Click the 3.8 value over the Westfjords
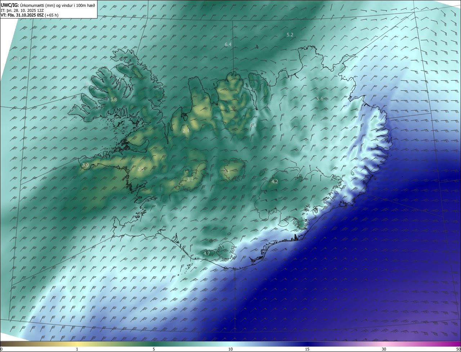461x352 pixels. pyautogui.click(x=113, y=99)
